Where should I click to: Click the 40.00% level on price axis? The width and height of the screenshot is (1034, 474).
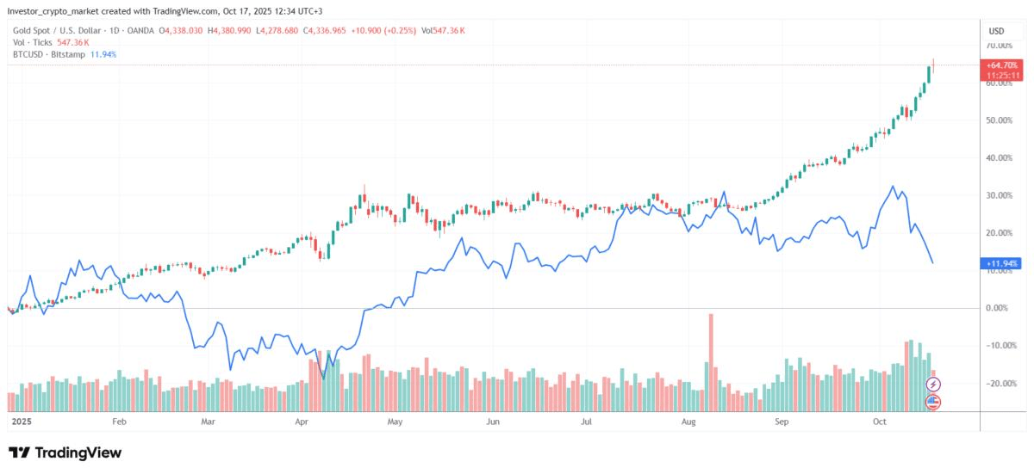coord(1000,158)
